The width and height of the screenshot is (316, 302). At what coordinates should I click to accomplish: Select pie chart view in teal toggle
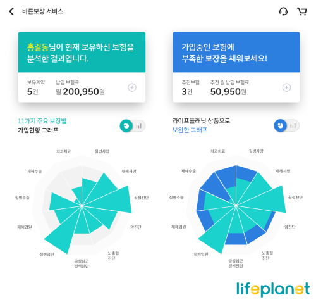coord(126,126)
